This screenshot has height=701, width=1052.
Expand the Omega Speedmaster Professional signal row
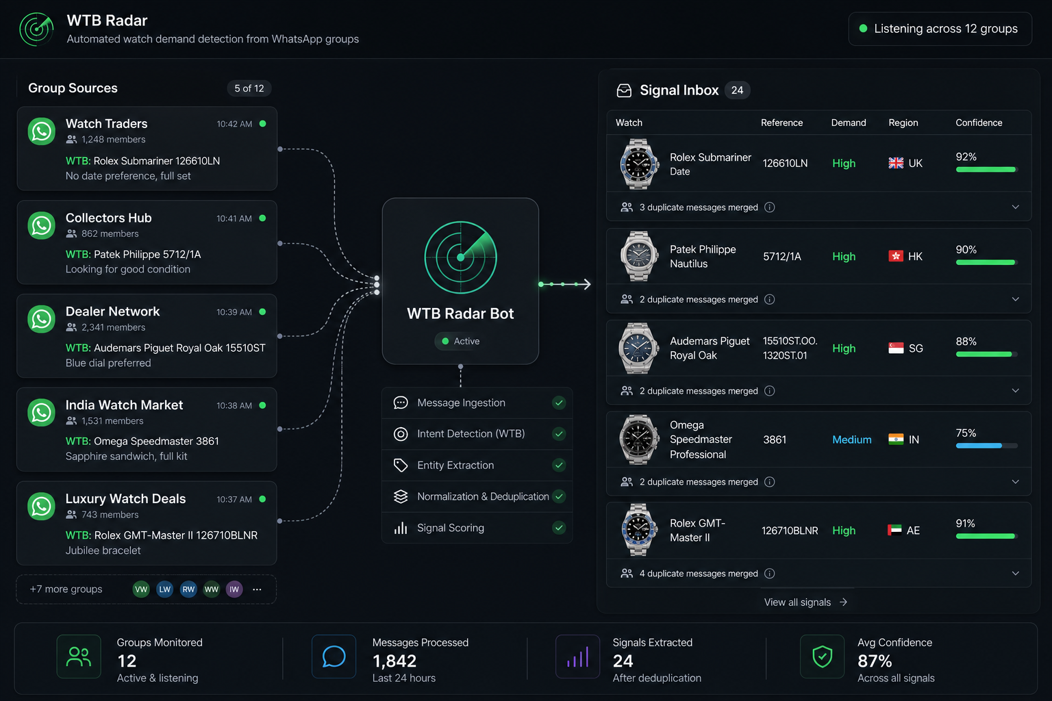coord(1016,482)
